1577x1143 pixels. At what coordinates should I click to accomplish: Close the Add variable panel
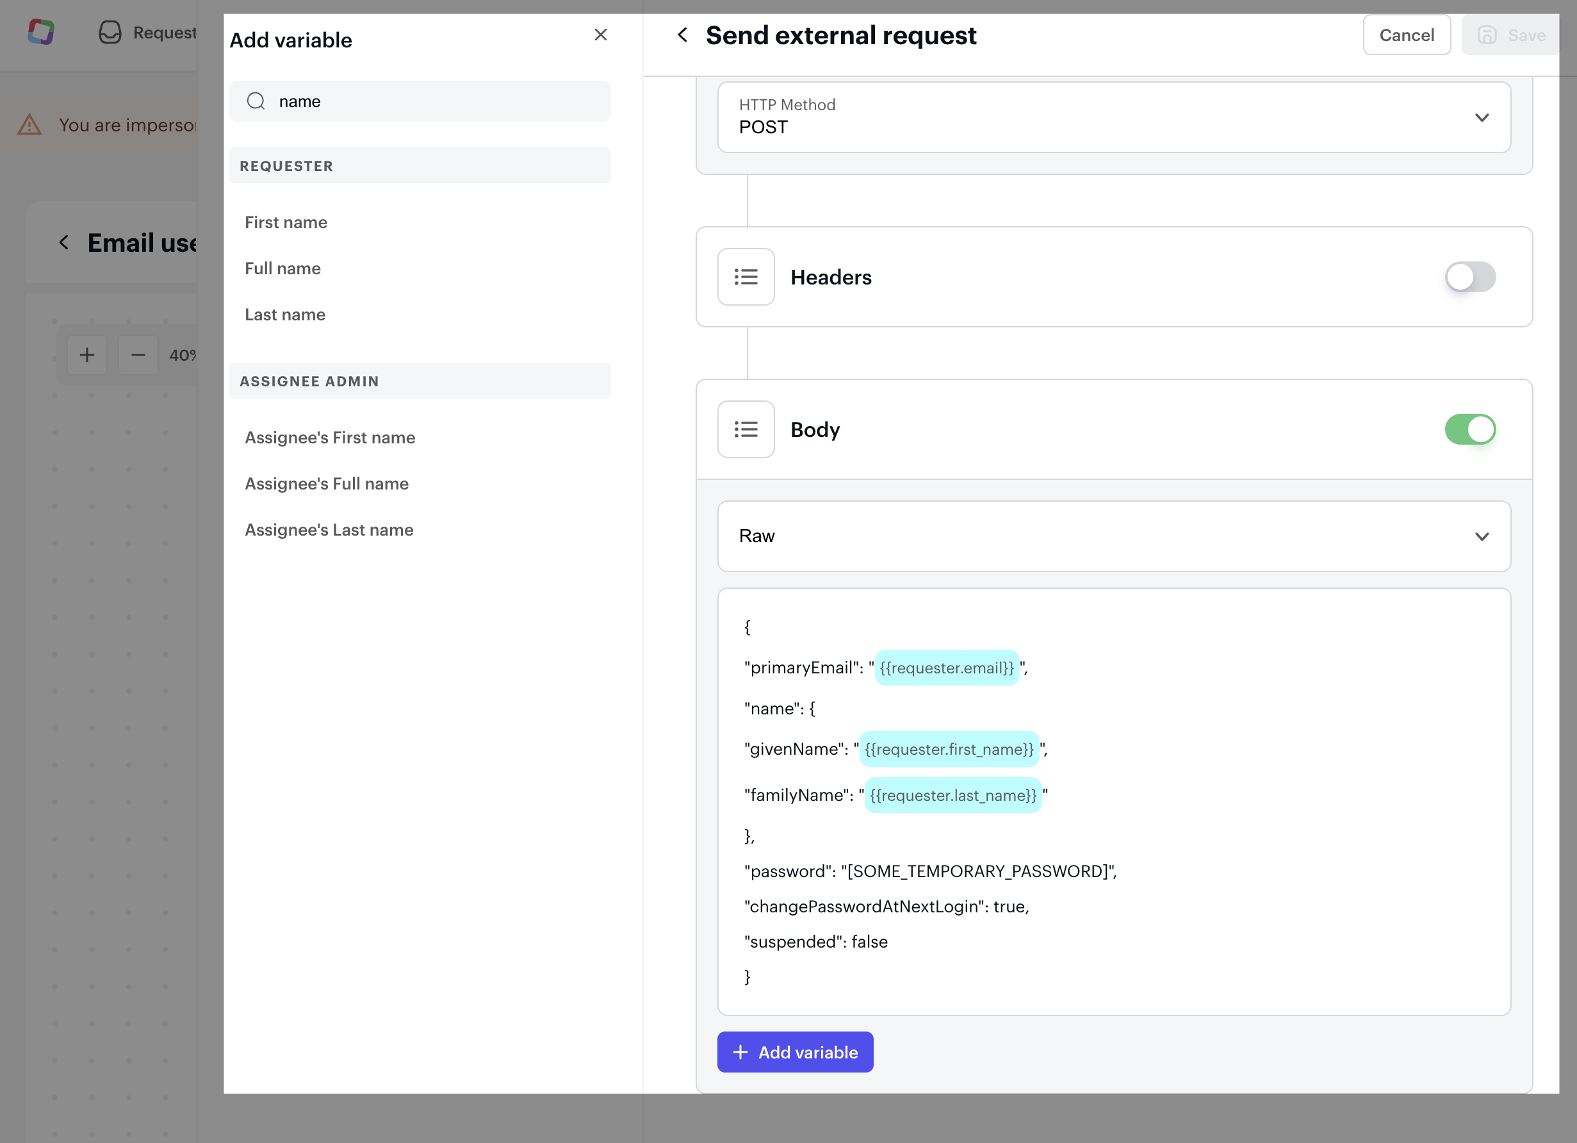(x=601, y=35)
